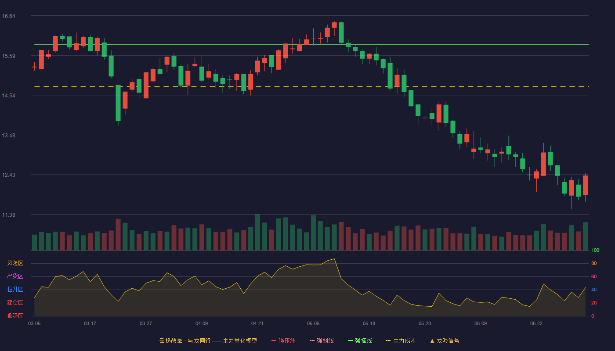Click the 04-21 date label
The height and width of the screenshot is (351, 615).
click(x=257, y=323)
